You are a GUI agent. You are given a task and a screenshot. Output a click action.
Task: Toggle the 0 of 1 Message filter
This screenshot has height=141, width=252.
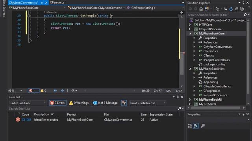105,103
